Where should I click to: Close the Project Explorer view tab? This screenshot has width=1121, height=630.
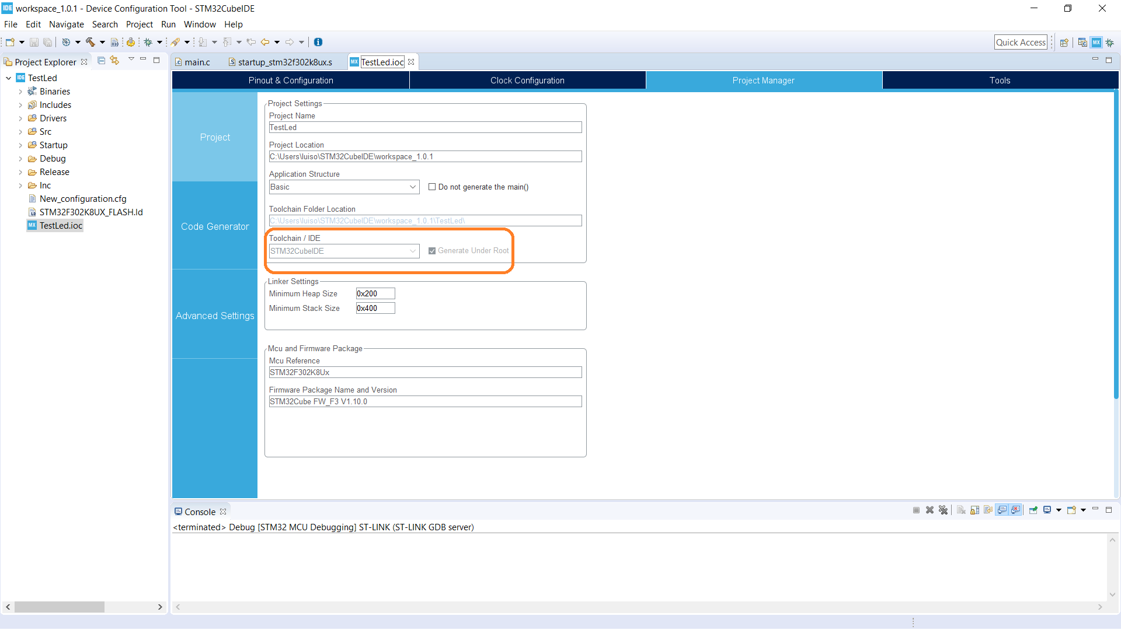(84, 62)
